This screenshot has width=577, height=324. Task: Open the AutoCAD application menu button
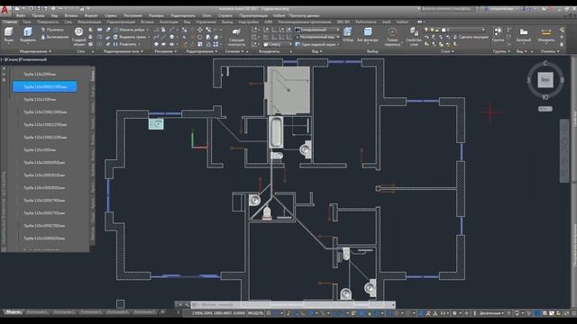coord(5,11)
